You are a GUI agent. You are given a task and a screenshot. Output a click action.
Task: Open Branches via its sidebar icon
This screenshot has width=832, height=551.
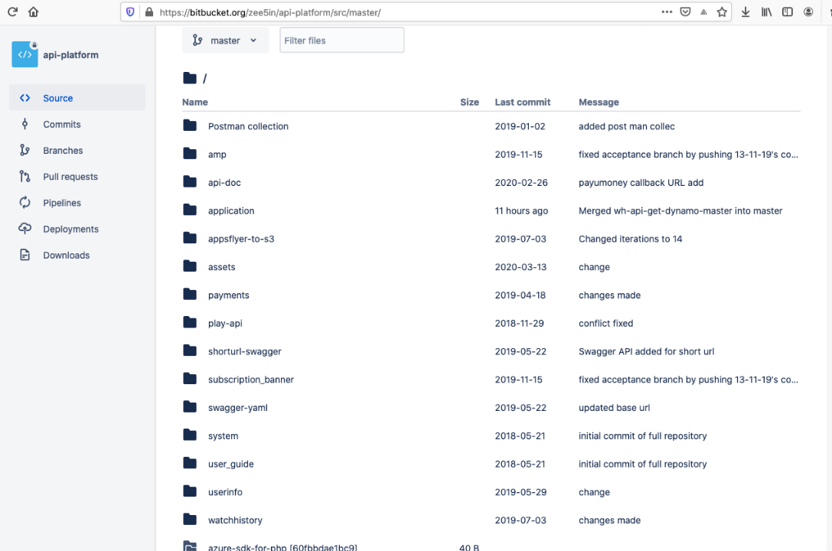pyautogui.click(x=25, y=151)
